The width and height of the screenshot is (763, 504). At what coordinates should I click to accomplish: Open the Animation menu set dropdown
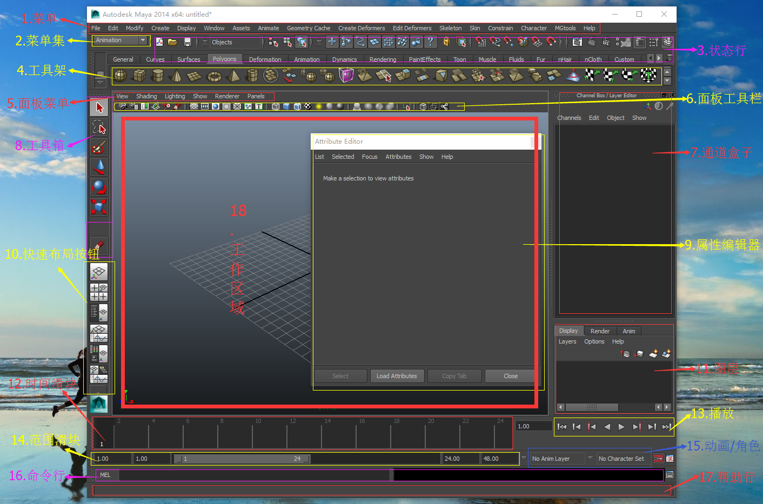tap(143, 41)
